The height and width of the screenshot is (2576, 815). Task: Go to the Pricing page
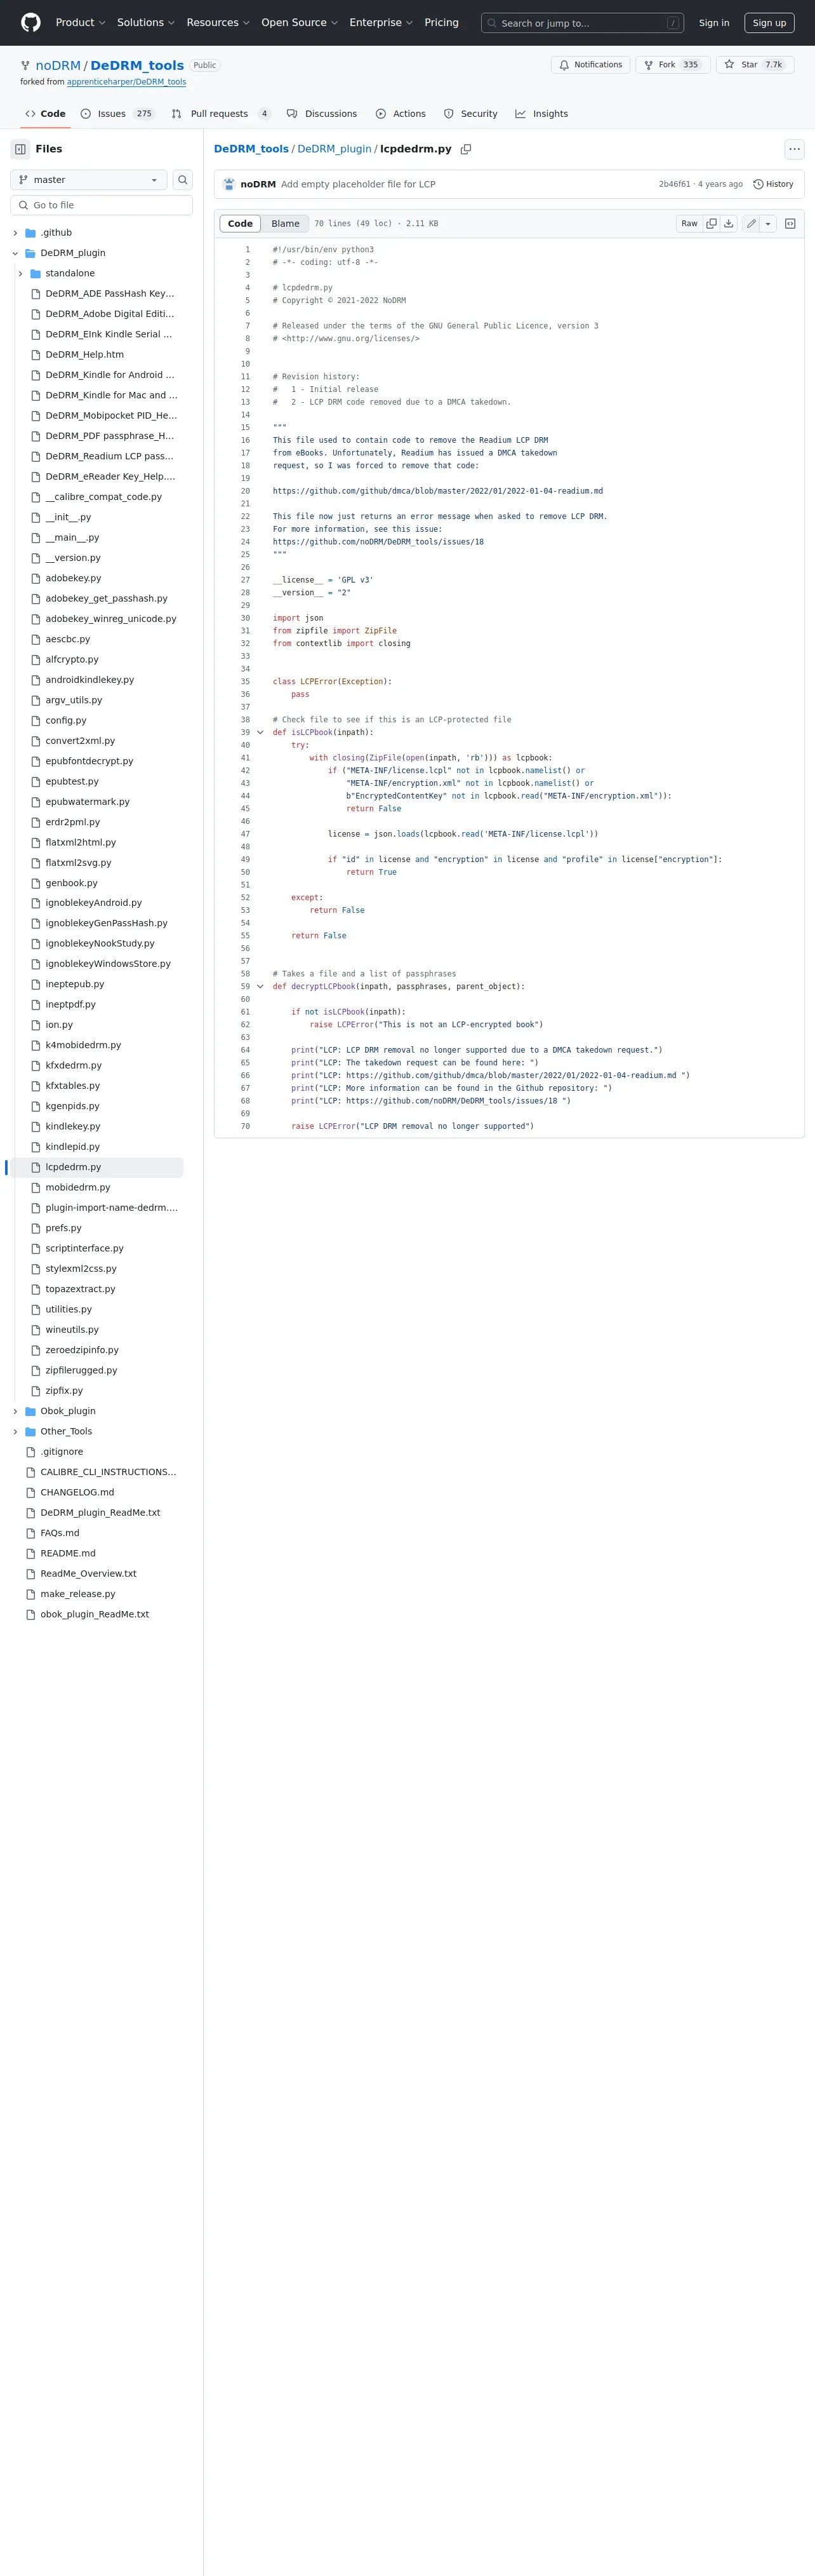point(442,22)
